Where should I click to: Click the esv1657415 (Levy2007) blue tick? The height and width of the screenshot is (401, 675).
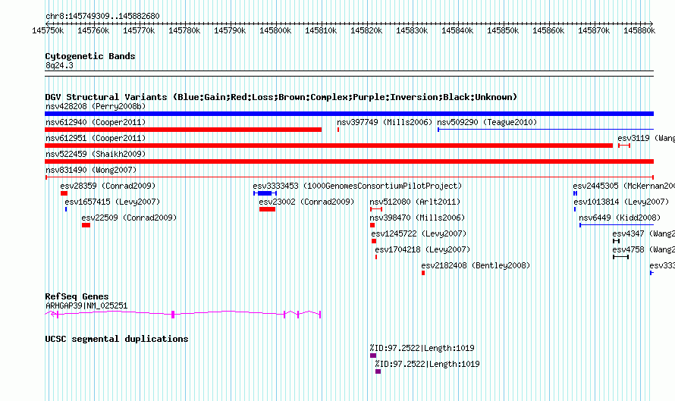[x=66, y=209]
